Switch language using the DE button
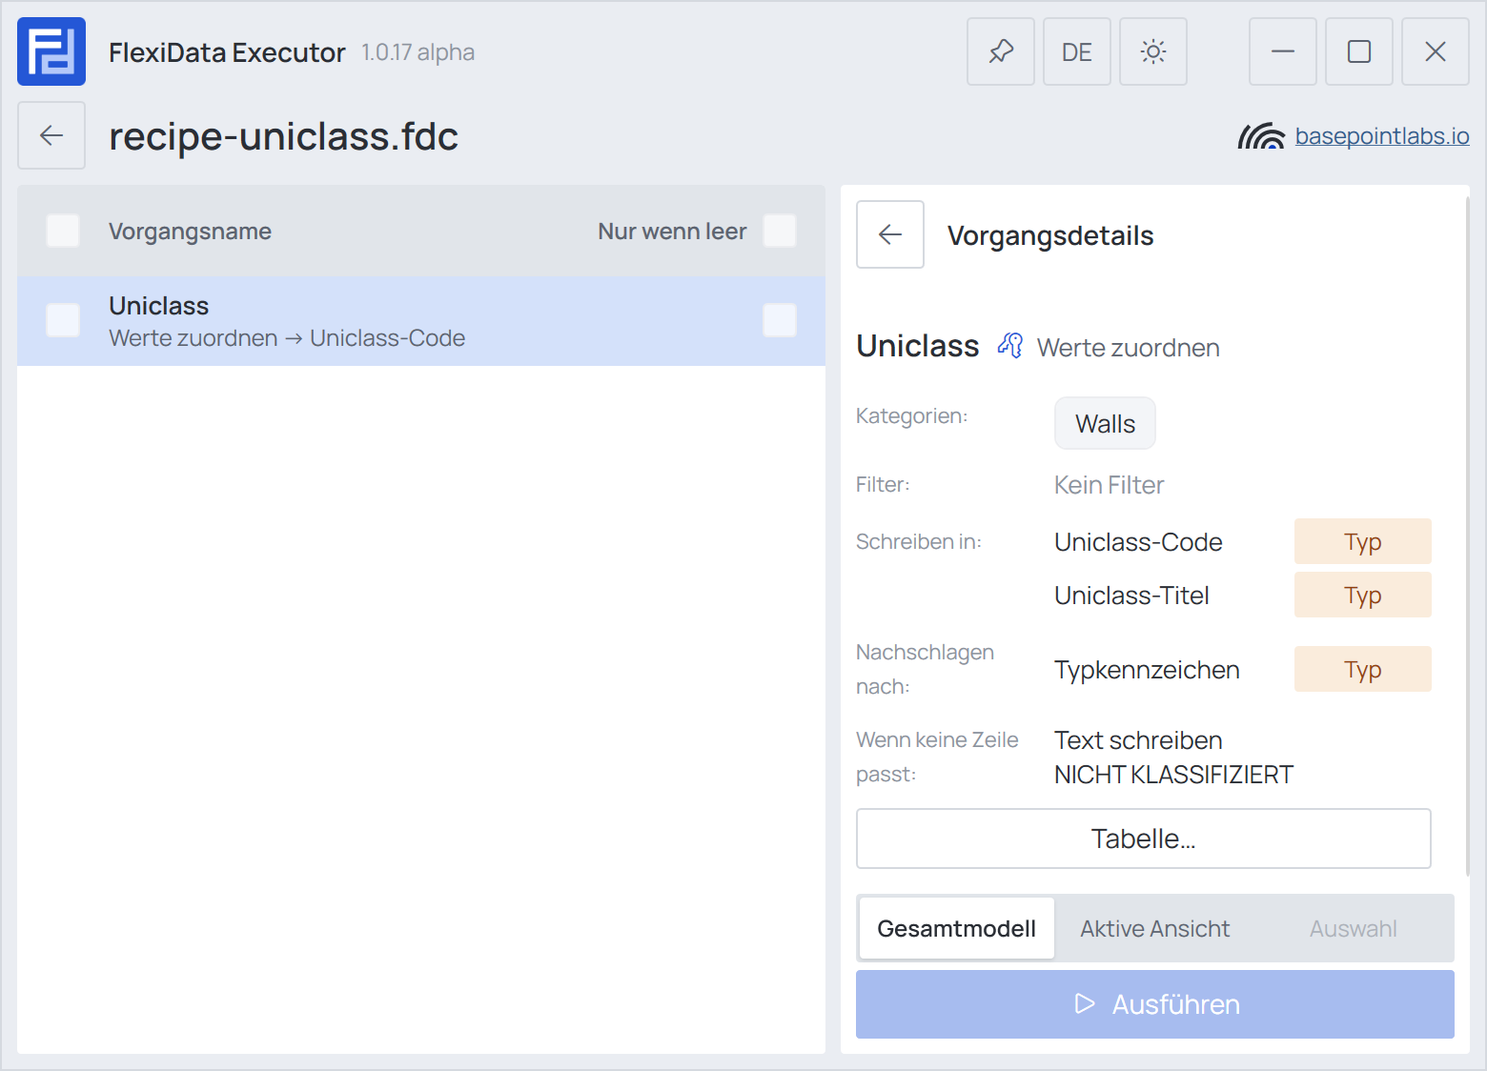This screenshot has width=1487, height=1071. click(1077, 51)
